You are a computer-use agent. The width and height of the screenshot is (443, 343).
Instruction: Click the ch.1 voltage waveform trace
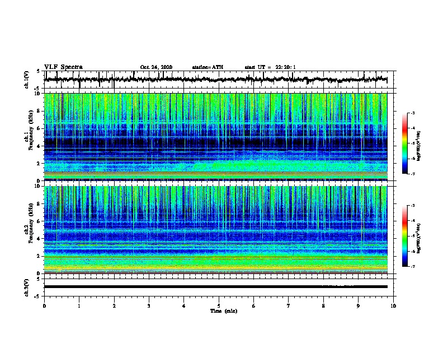[215, 80]
